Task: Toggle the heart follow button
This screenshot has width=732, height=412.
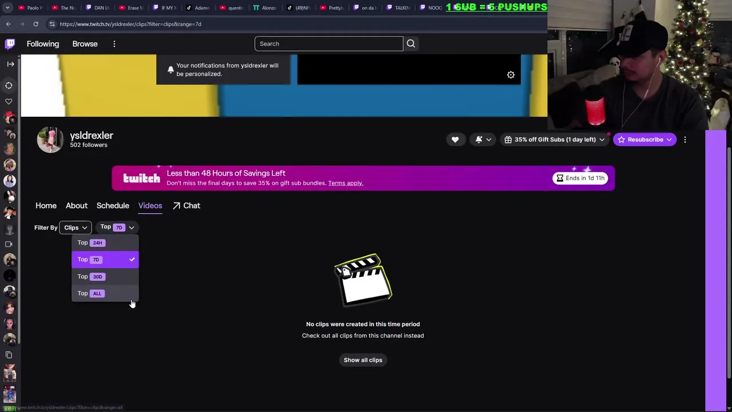Action: coord(455,140)
